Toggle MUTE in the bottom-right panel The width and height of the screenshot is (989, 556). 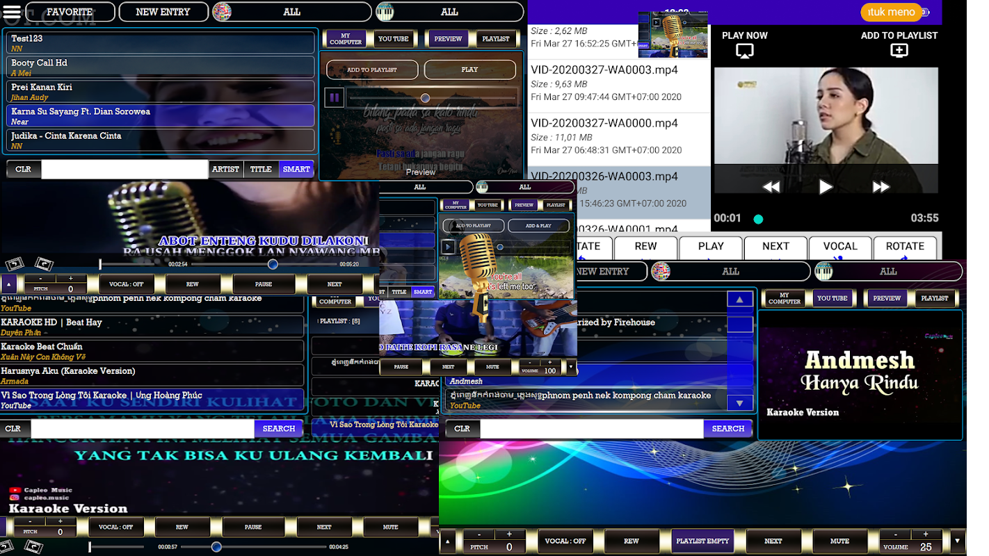(x=839, y=541)
